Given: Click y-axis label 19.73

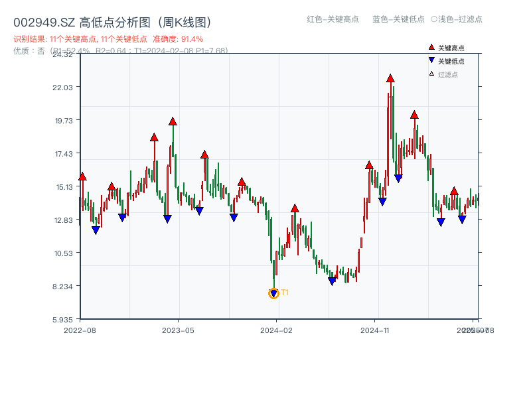Looking at the screenshot, I should pos(64,121).
